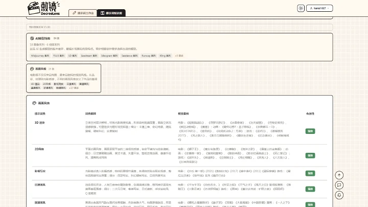Image resolution: width=368 pixels, height=207 pixels.
Task: Select the FLUX series tag
Action: pyautogui.click(x=59, y=56)
